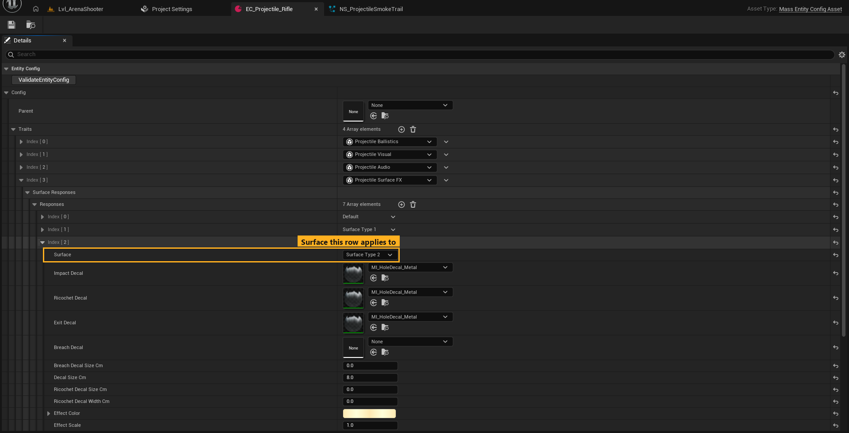The height and width of the screenshot is (433, 849).
Task: Select the Details panel tab
Action: 23,41
